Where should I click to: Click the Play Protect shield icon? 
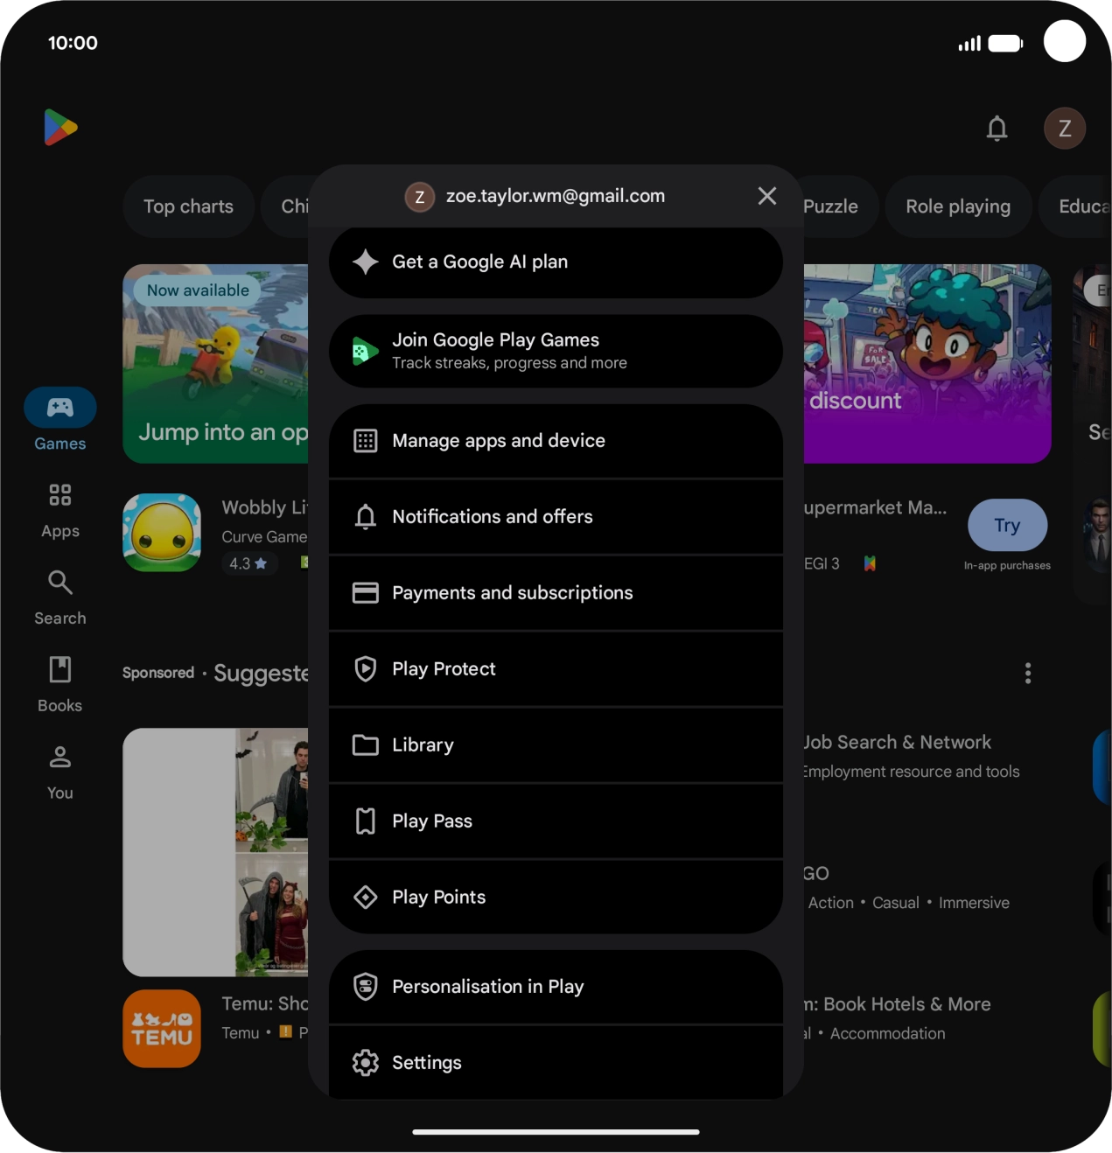coord(365,669)
